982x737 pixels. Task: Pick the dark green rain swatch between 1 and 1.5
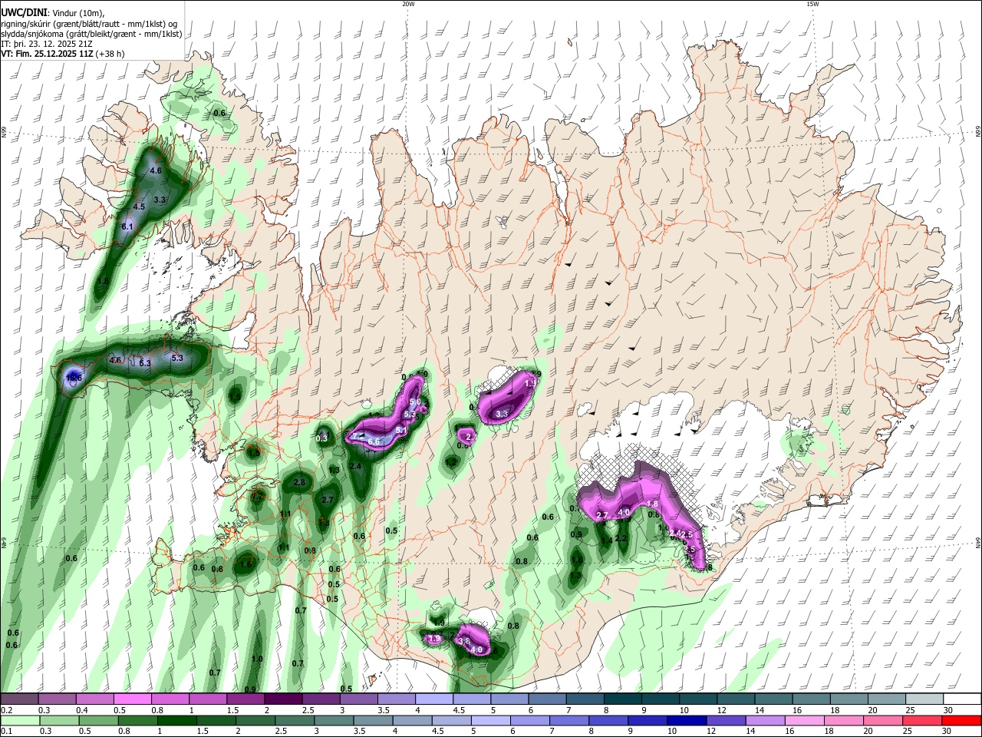point(176,720)
